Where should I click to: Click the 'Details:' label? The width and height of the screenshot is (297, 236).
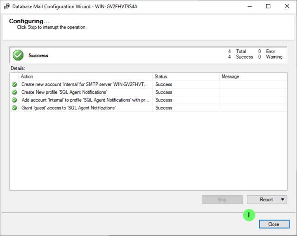tap(18, 68)
